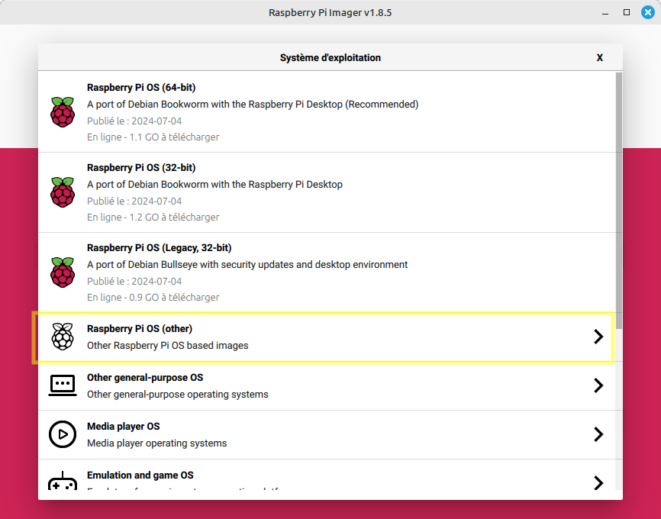Maximize the Raspberry Pi Imager window
This screenshot has height=519, width=661.
pyautogui.click(x=627, y=12)
